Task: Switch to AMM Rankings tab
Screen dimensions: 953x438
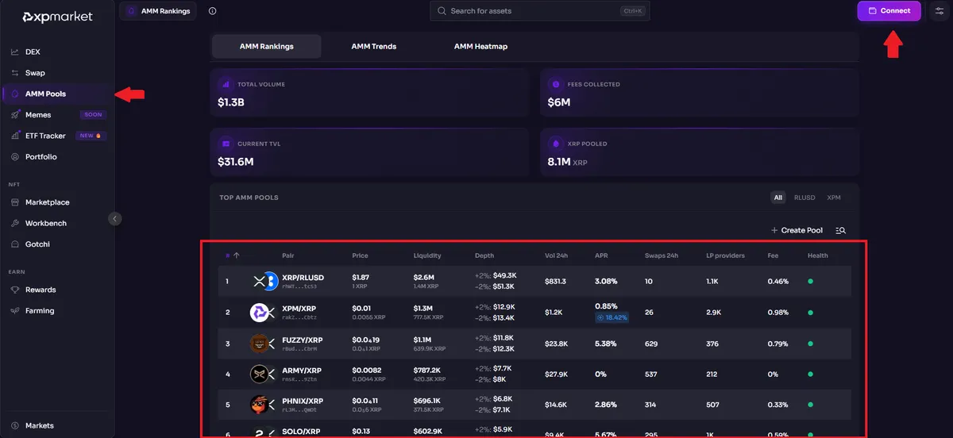Action: pyautogui.click(x=267, y=46)
